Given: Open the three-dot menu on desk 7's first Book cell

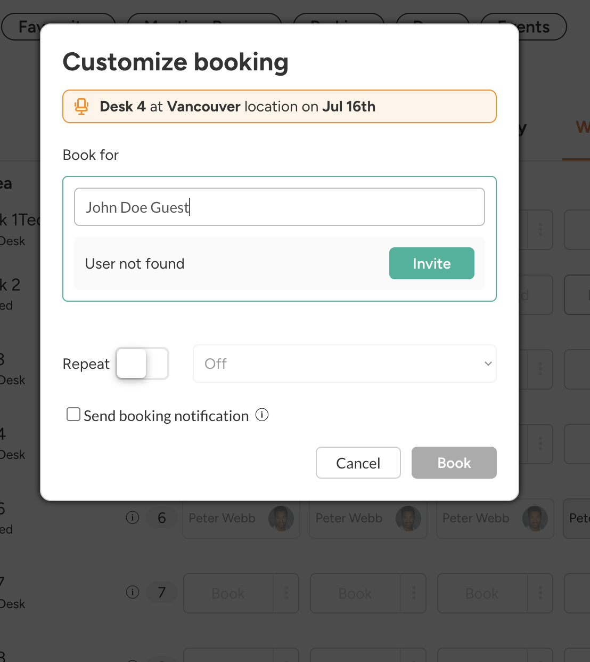Looking at the screenshot, I should click(x=286, y=593).
